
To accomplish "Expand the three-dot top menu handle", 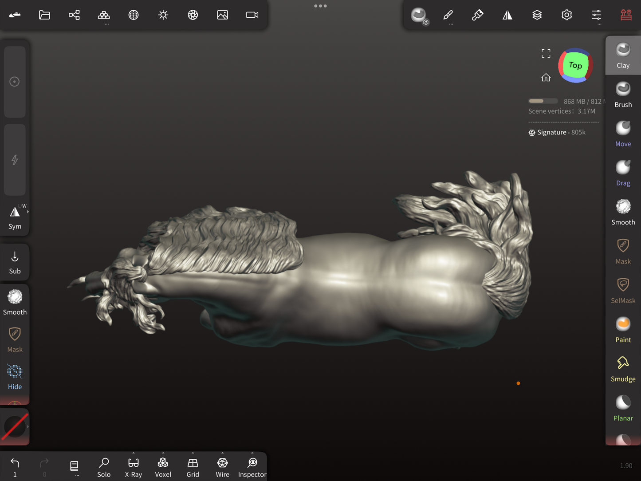I will point(320,6).
